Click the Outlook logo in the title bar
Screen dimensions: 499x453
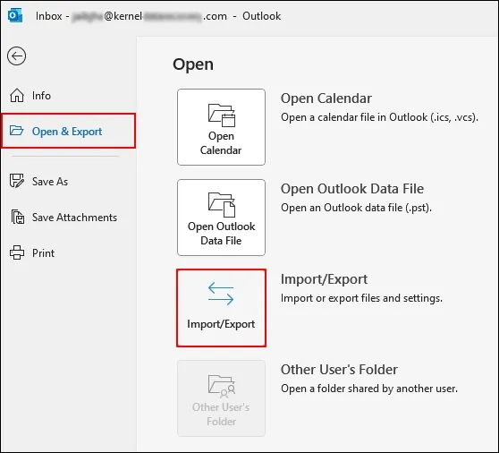click(15, 15)
